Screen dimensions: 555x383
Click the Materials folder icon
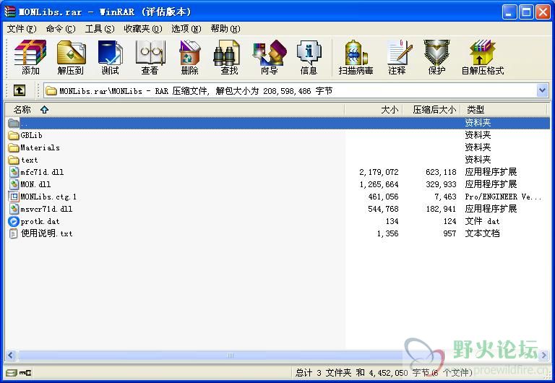click(x=14, y=147)
